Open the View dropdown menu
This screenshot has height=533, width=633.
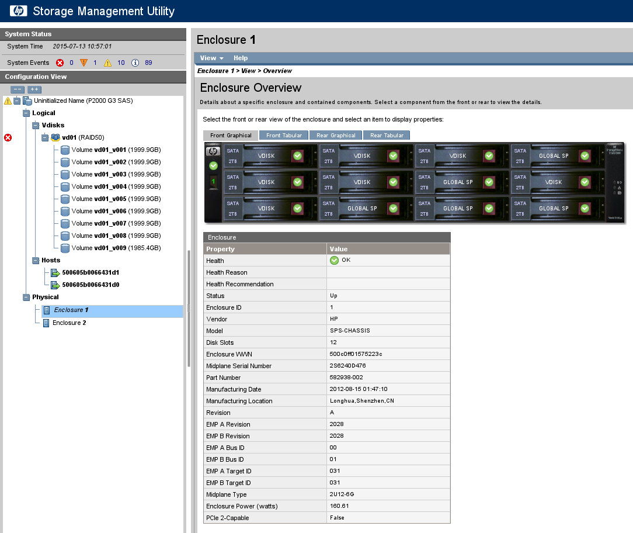(x=211, y=58)
